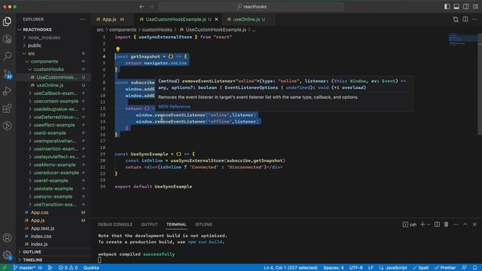The image size is (482, 271).
Task: Click the reacthooks command center search
Action: pos(252,7)
